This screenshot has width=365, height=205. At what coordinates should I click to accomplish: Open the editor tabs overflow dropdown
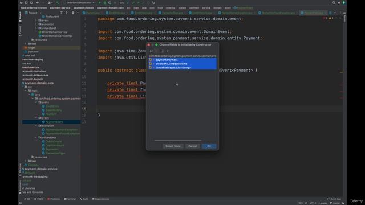pos(335,13)
